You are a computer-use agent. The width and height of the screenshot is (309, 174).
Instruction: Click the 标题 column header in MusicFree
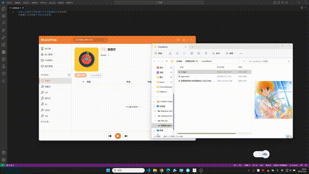coord(89,82)
